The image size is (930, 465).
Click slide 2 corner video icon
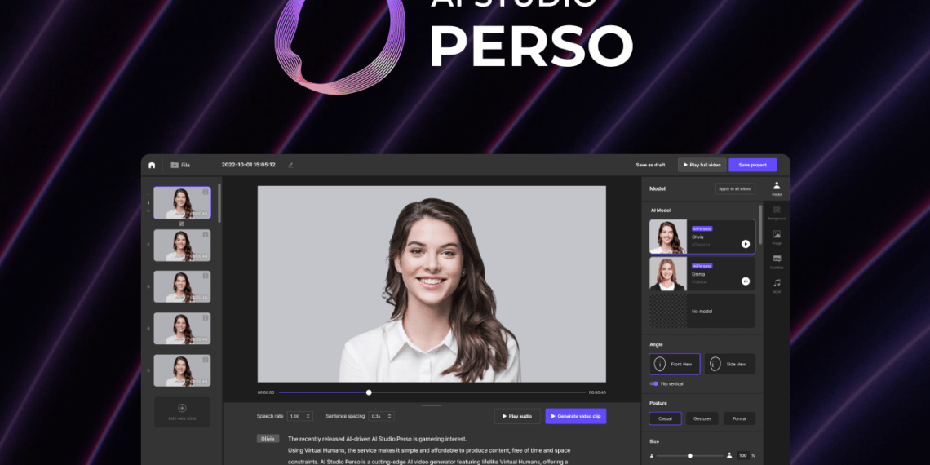click(206, 234)
